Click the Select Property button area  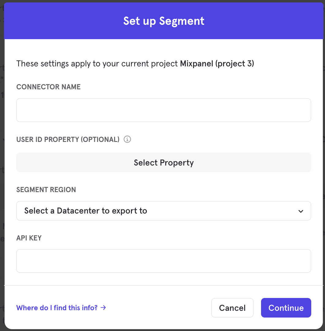[x=164, y=162]
